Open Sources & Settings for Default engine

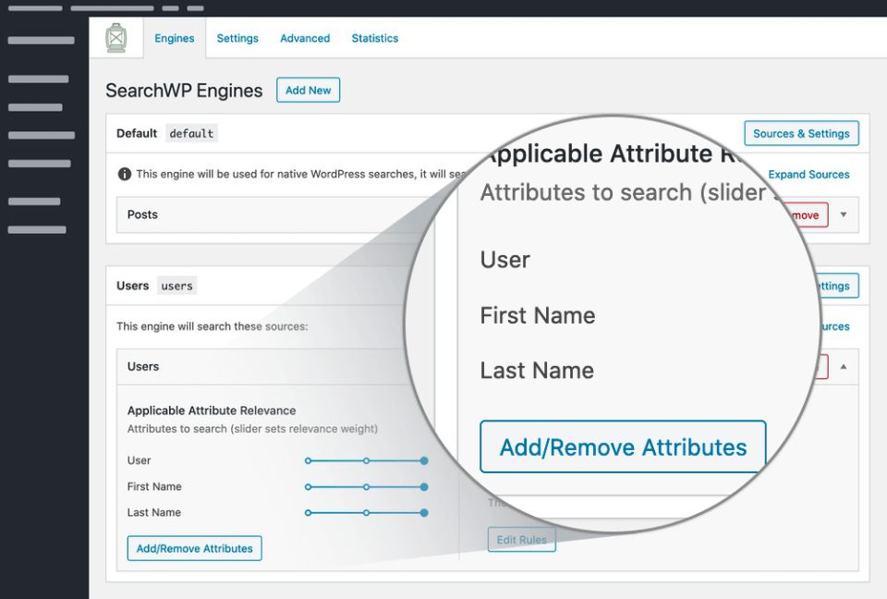pyautogui.click(x=800, y=133)
